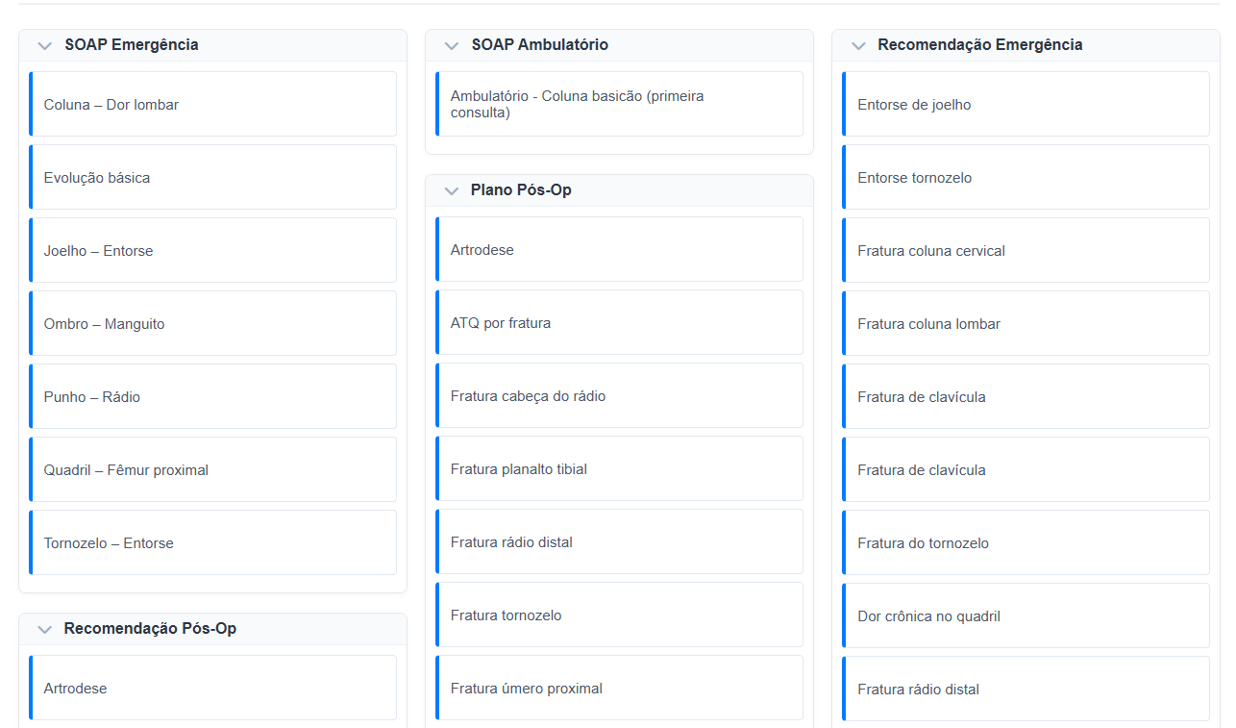
Task: Select Artrodese under Recomendação Pós-Op
Action: (x=212, y=689)
